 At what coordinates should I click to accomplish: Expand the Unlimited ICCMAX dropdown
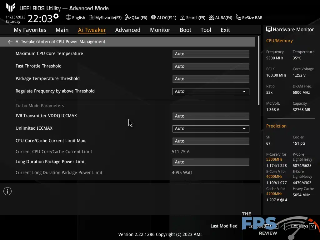point(211,128)
